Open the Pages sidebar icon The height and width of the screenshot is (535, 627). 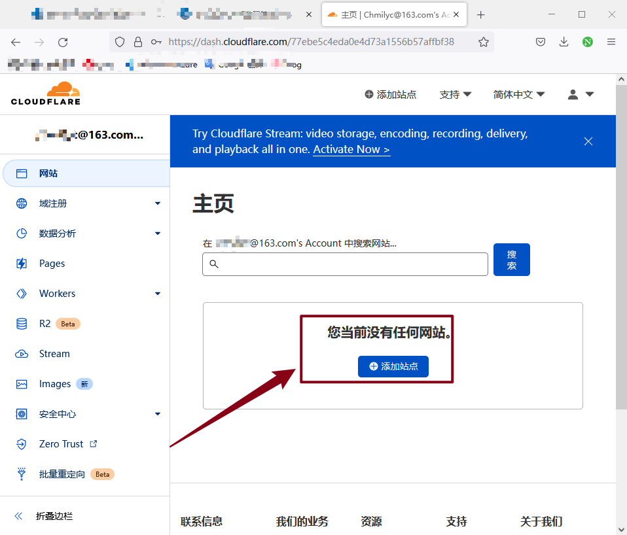(22, 264)
